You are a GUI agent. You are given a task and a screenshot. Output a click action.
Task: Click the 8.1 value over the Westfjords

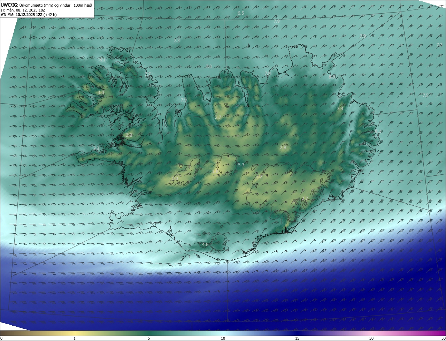[102, 60]
